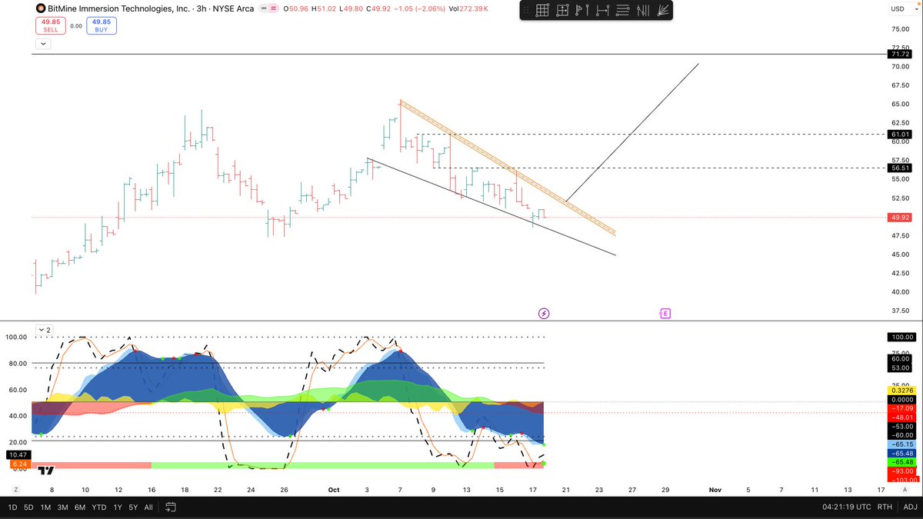Click the 75.00 price scale label
This screenshot has width=923, height=519.
point(900,29)
